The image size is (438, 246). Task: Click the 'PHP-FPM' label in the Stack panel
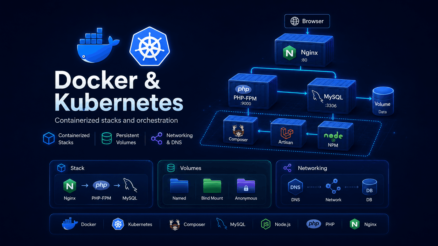pos(101,198)
